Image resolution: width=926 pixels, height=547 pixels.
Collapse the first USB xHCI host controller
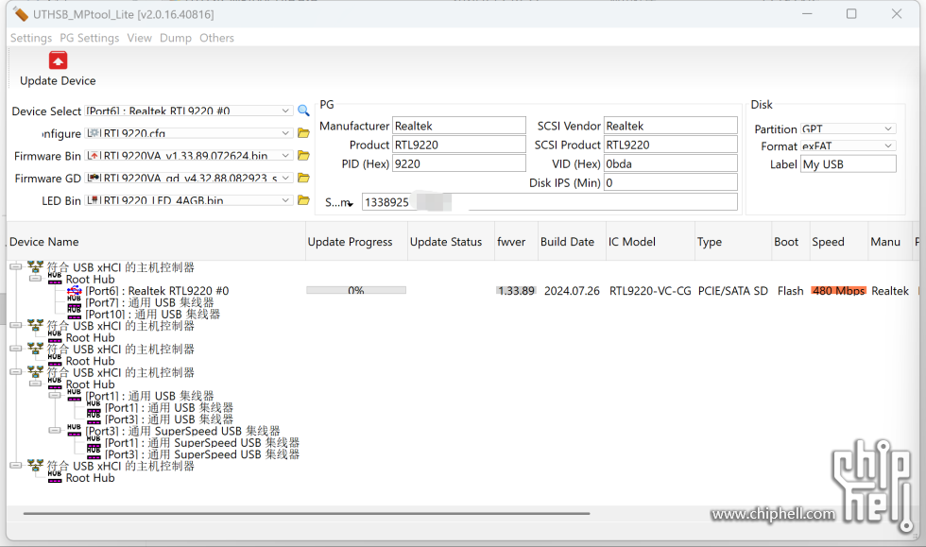coord(16,267)
